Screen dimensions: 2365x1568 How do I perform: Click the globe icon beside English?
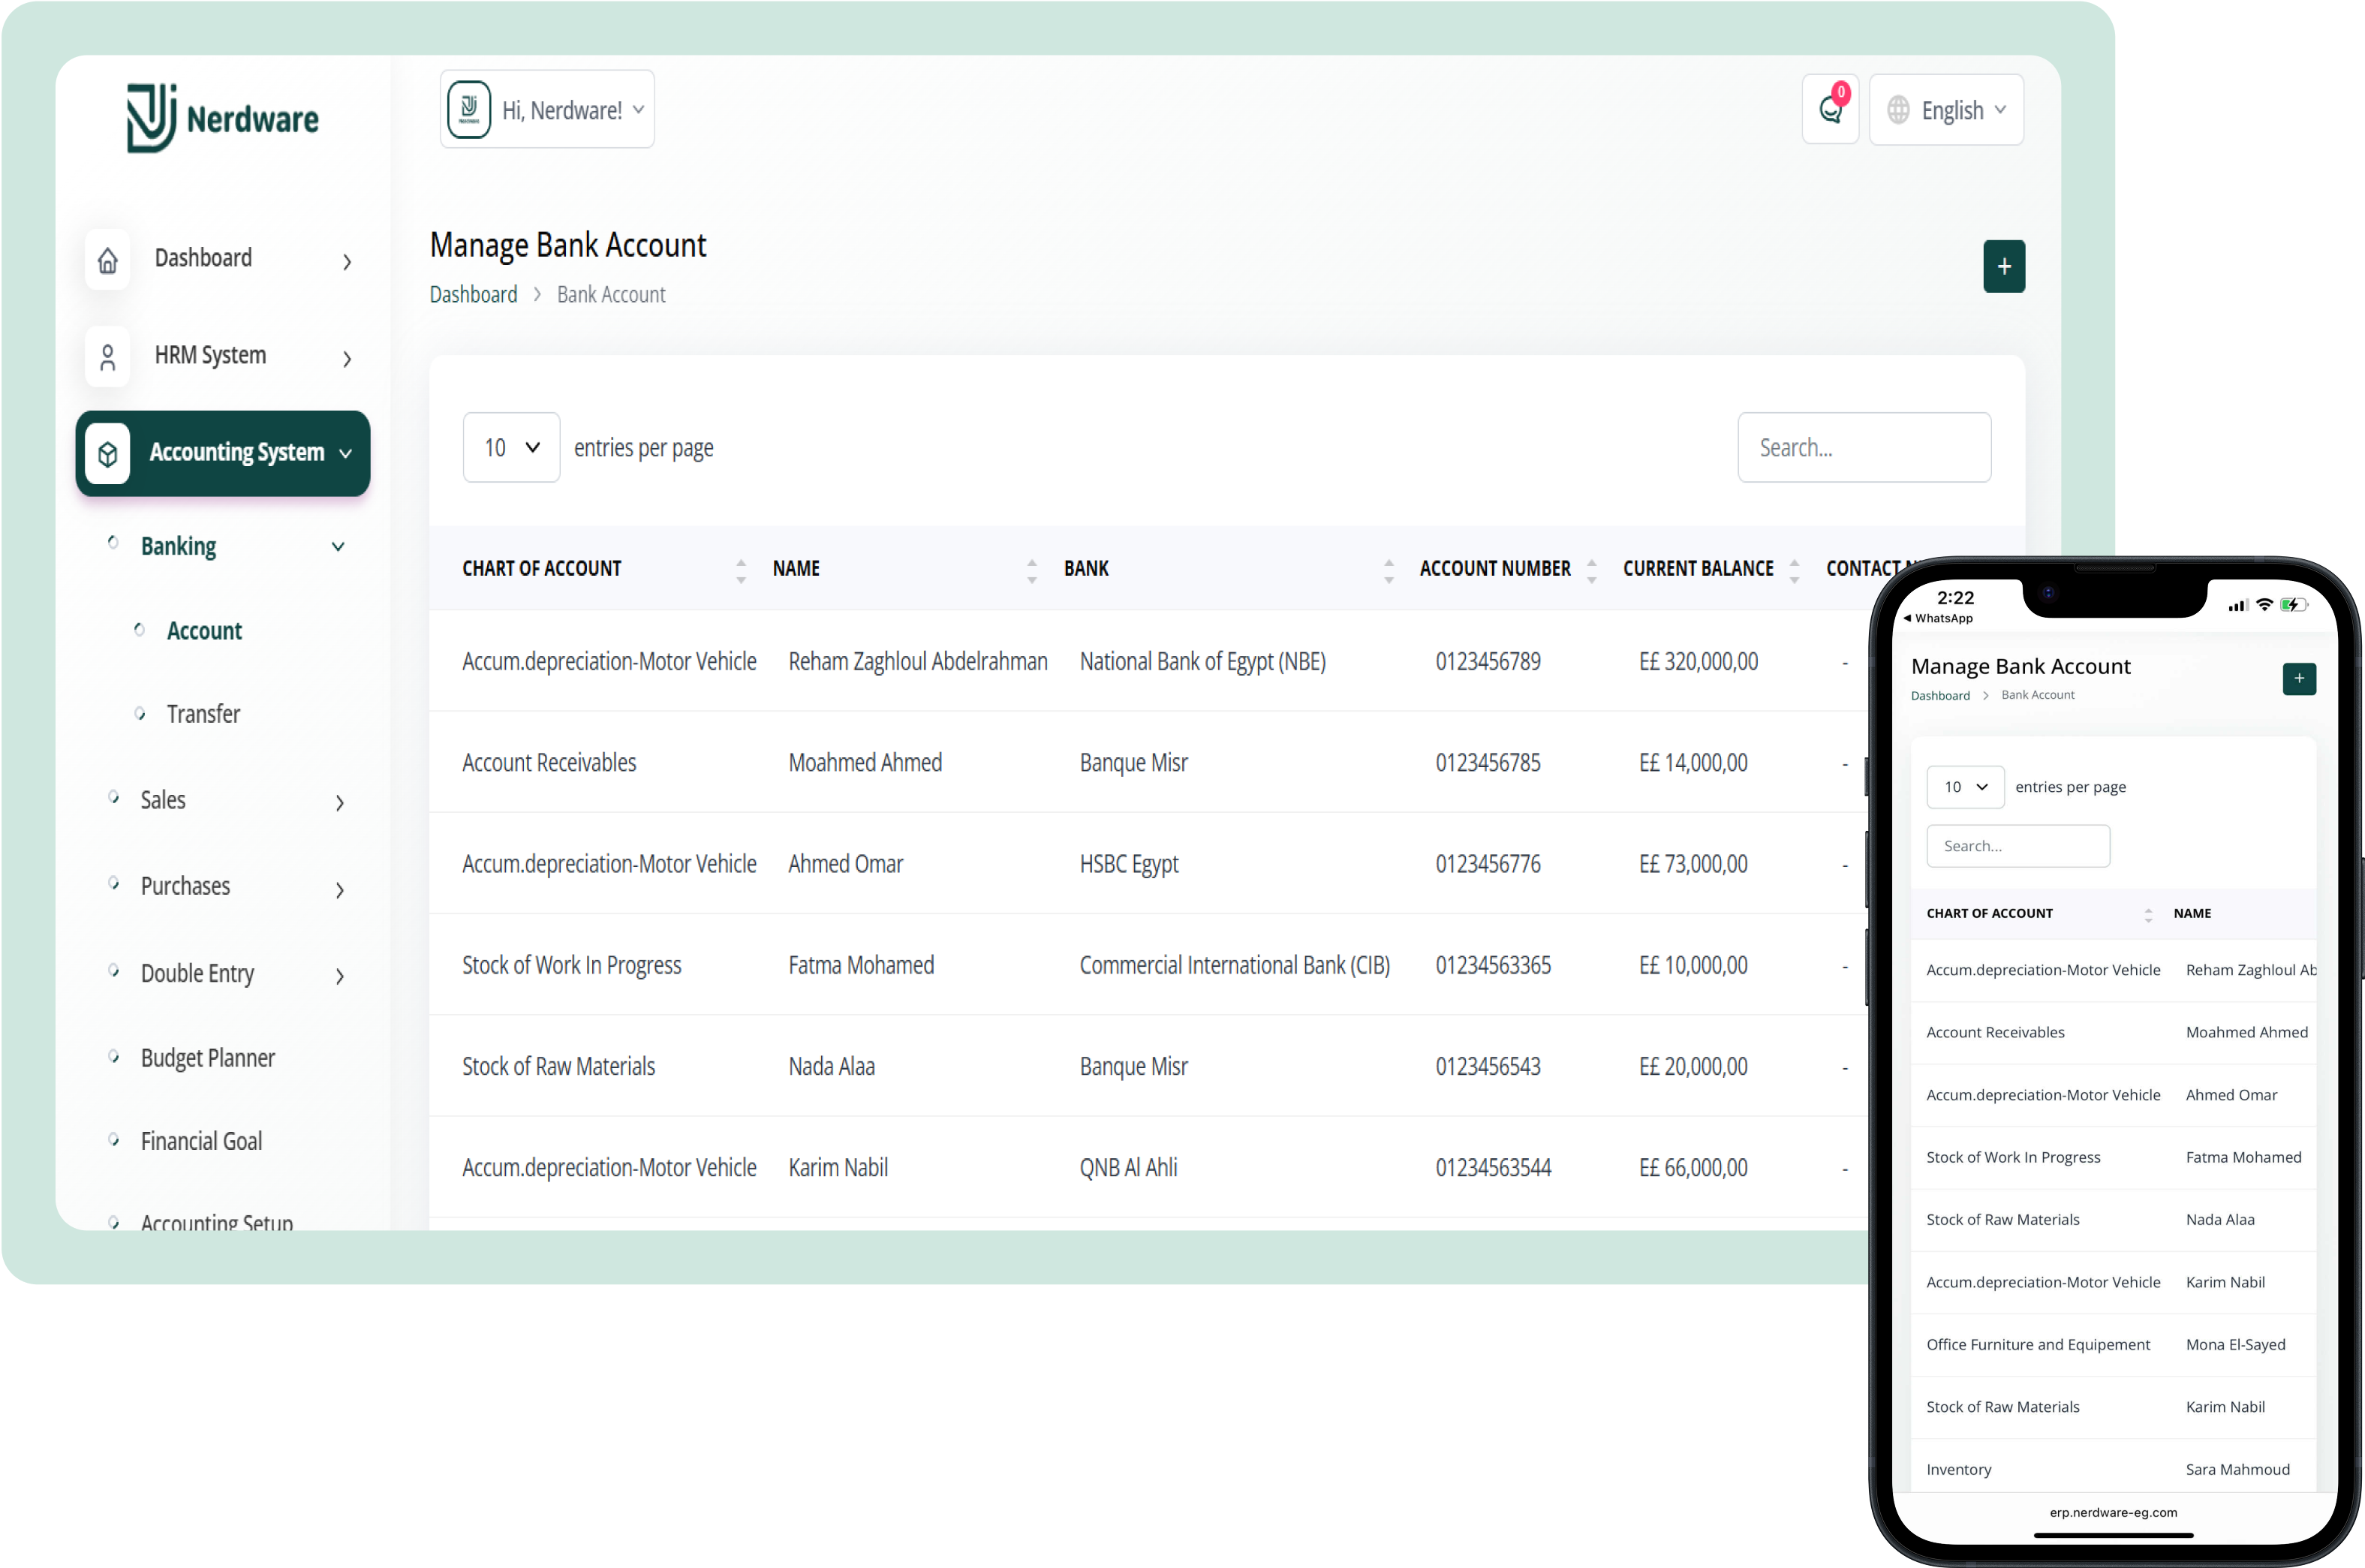[1898, 110]
